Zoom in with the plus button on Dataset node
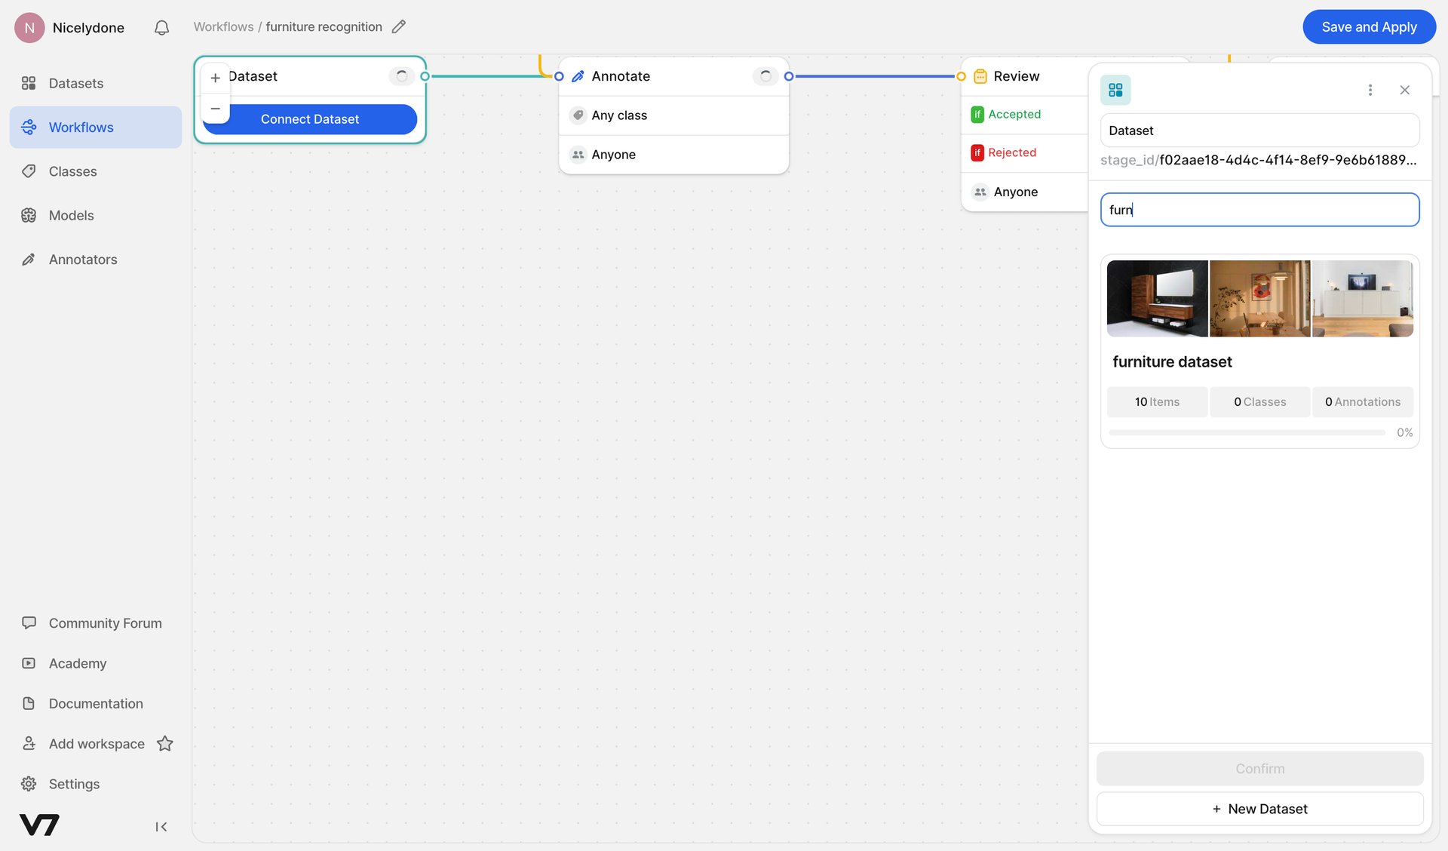Viewport: 1448px width, 851px height. (215, 77)
